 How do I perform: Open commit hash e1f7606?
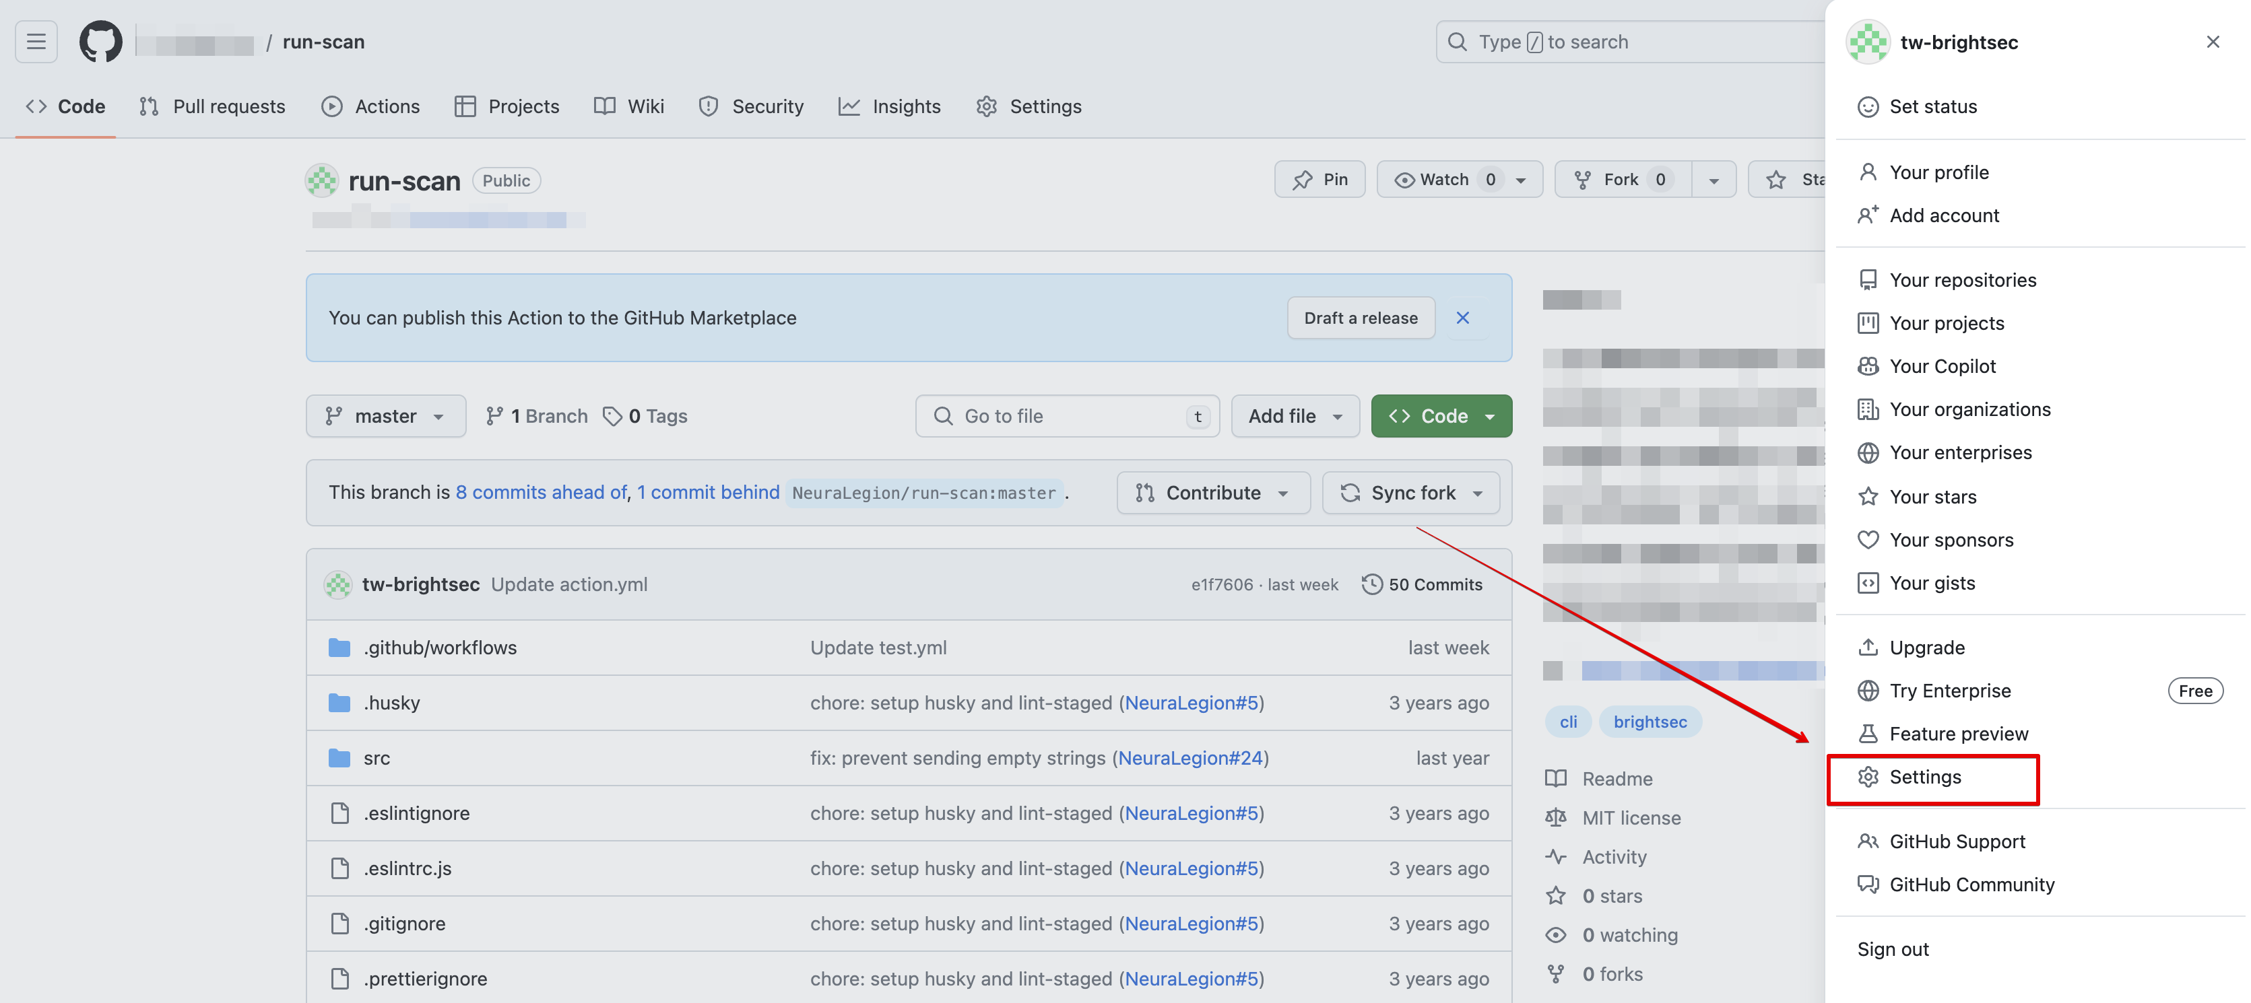pyautogui.click(x=1222, y=584)
